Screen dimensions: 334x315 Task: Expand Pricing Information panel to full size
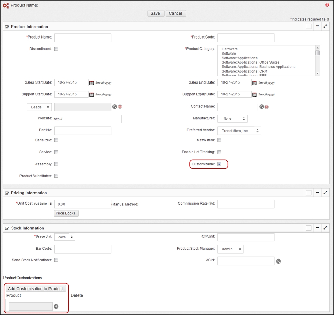coord(325,193)
